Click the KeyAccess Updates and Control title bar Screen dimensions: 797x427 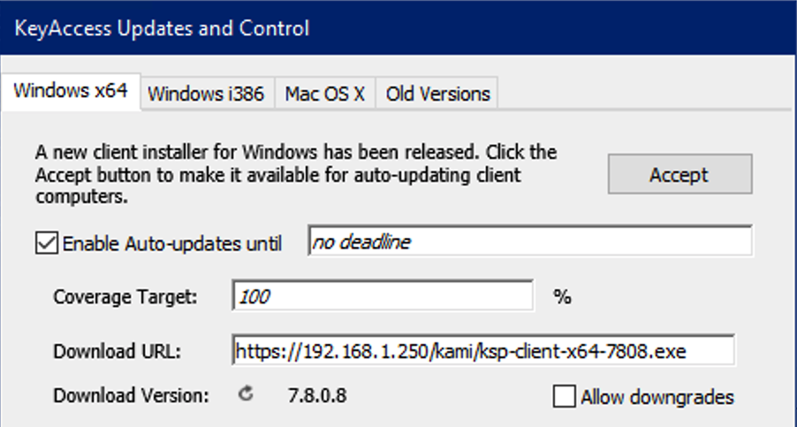[398, 28]
